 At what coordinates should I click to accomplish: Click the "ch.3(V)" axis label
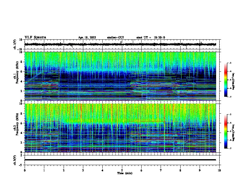click(x=15, y=160)
